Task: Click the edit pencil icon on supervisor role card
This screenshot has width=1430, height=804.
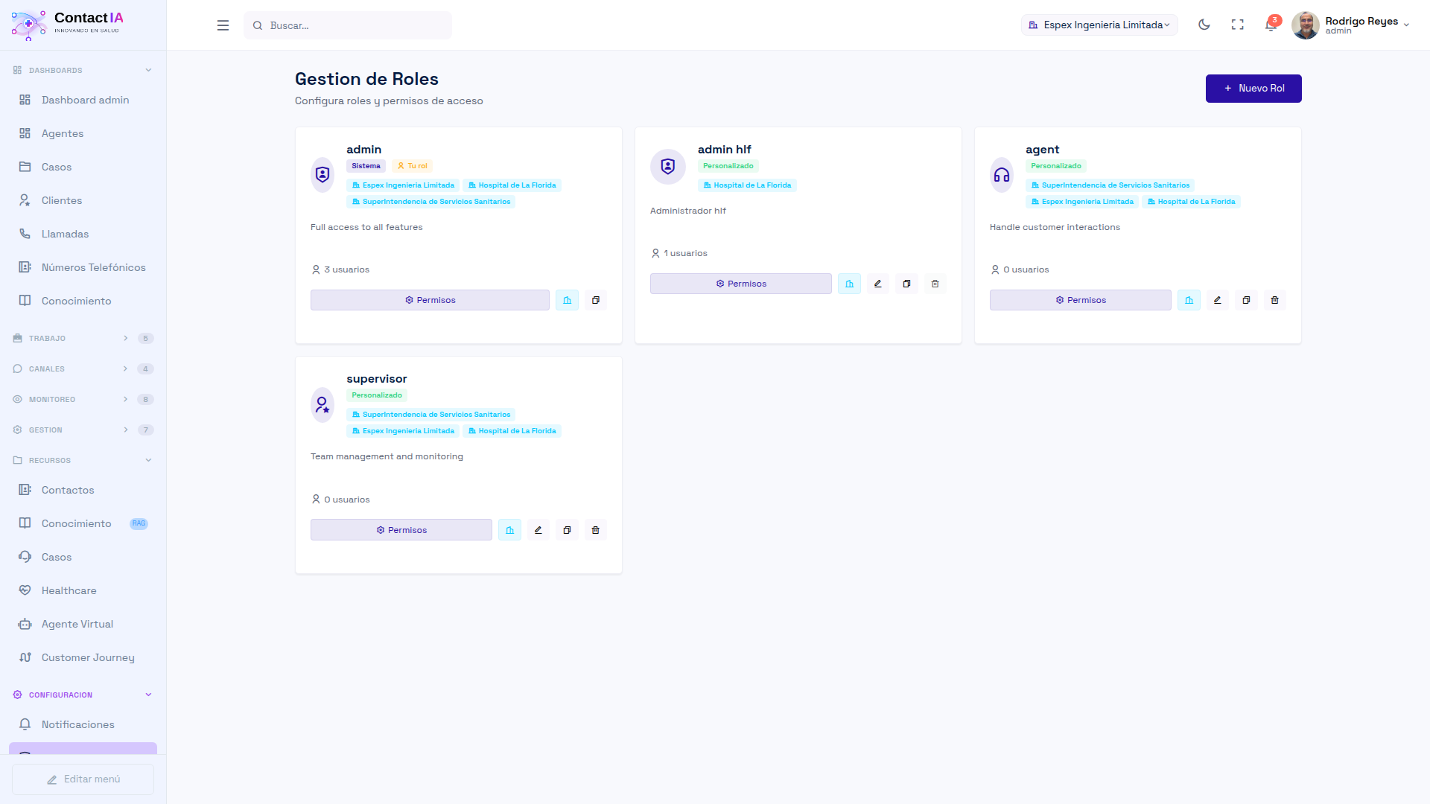Action: click(x=538, y=530)
